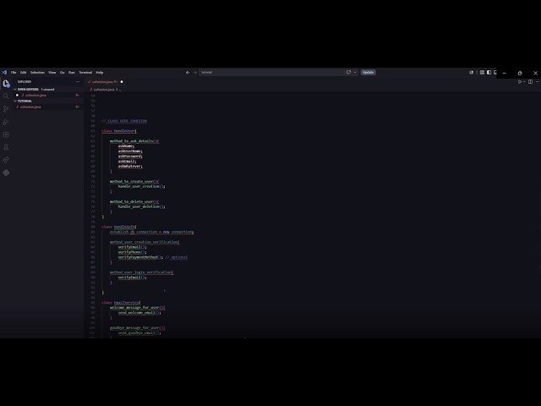
Task: Click the establish_db_connection line
Action: pos(151,232)
